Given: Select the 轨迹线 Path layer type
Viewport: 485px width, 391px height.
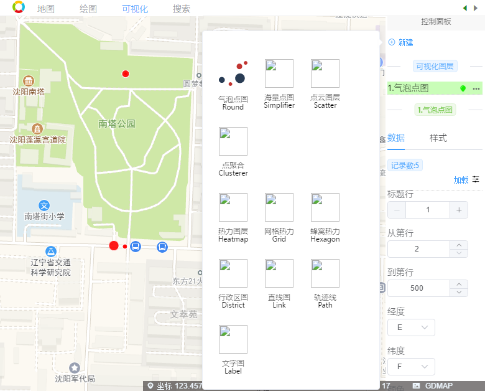Looking at the screenshot, I should 325,284.
